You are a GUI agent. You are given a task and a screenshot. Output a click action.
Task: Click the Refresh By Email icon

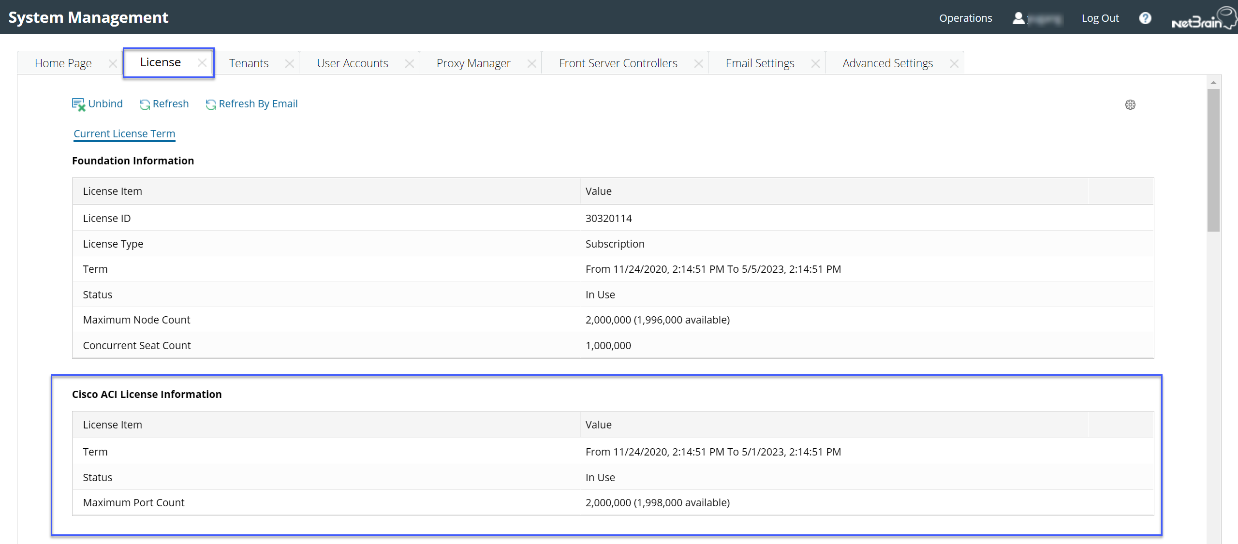(x=210, y=104)
